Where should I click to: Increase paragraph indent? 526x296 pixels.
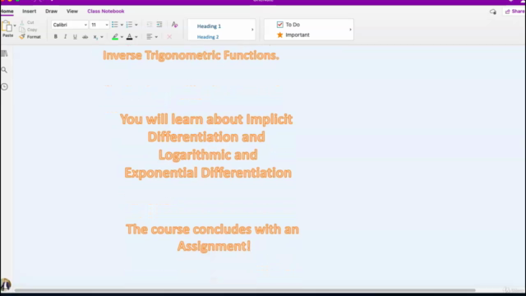click(159, 25)
